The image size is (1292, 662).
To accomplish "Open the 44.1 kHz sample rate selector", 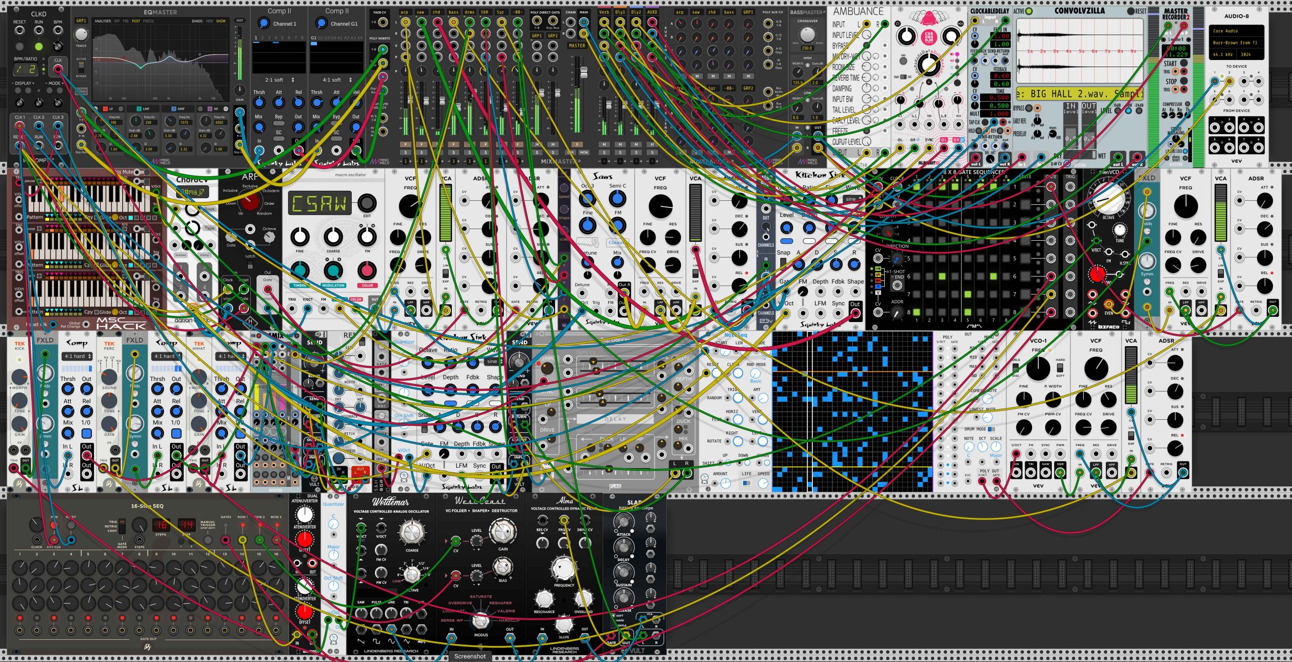I will click(1222, 54).
